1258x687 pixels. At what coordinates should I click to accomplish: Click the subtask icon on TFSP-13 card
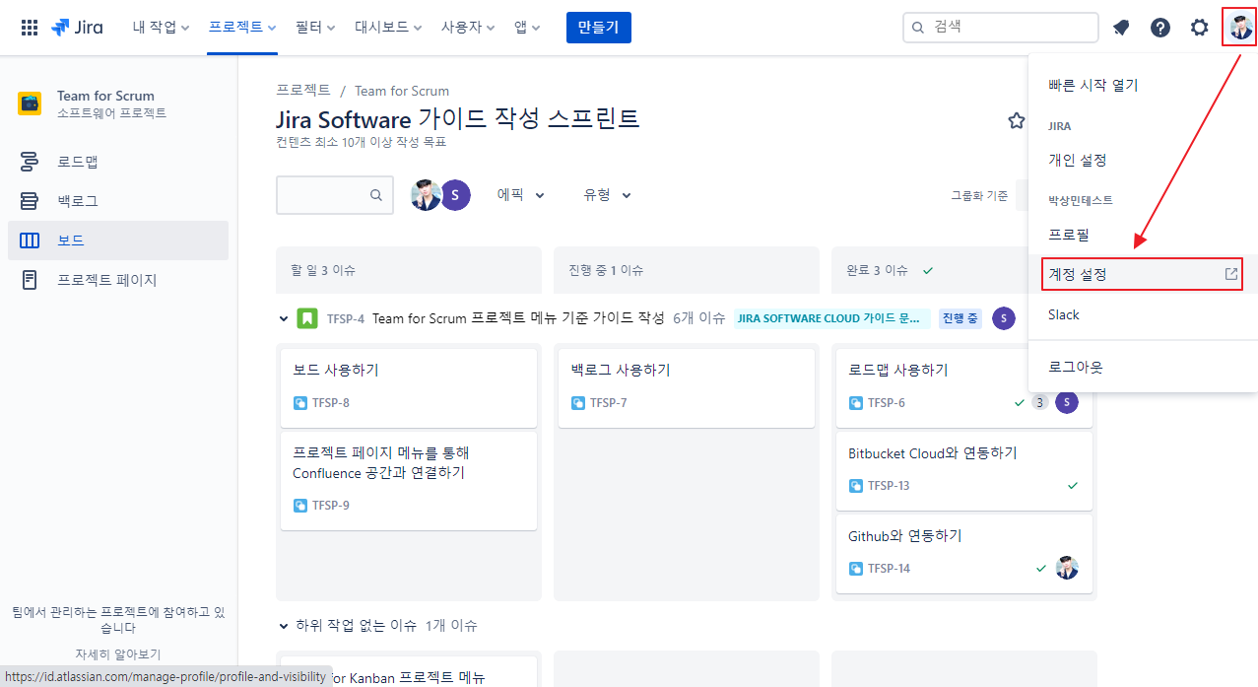856,486
